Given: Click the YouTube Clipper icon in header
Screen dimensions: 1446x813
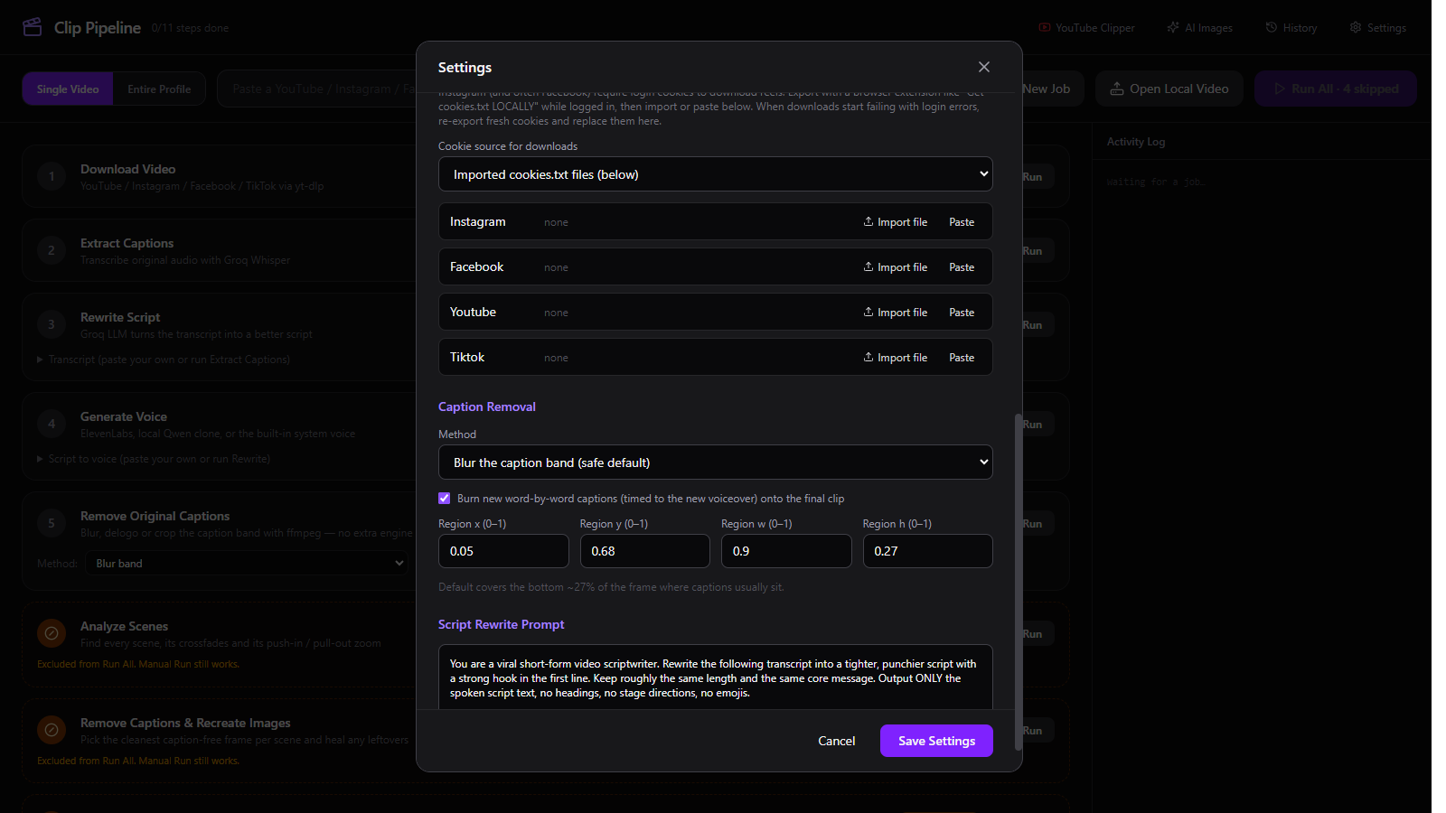Looking at the screenshot, I should click(x=1045, y=28).
